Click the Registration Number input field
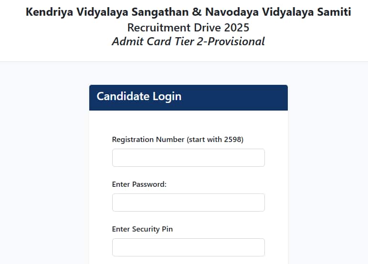The image size is (368, 264). coord(188,158)
